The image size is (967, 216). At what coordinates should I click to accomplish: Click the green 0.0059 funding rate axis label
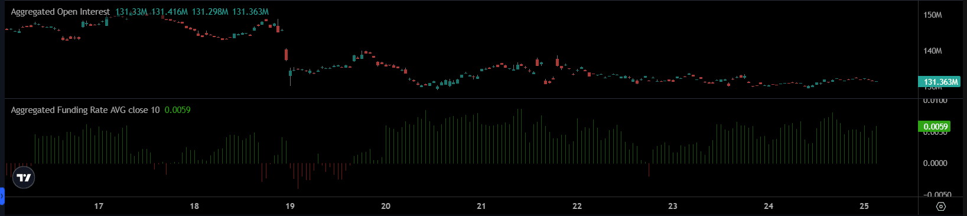(935, 127)
